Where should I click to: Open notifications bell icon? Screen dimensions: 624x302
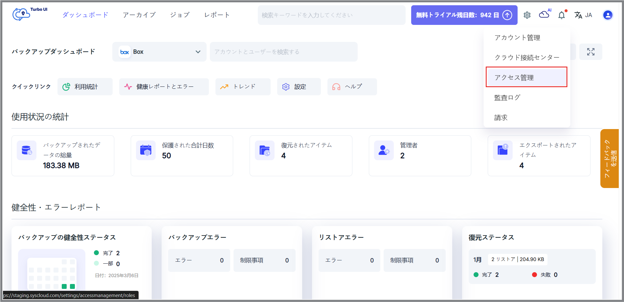pyautogui.click(x=562, y=15)
